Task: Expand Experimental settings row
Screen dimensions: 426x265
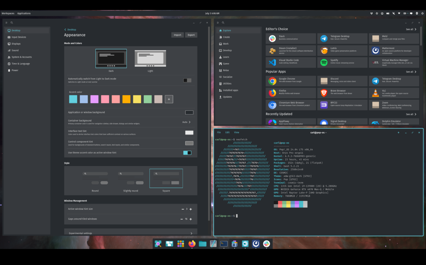Action: [191, 233]
